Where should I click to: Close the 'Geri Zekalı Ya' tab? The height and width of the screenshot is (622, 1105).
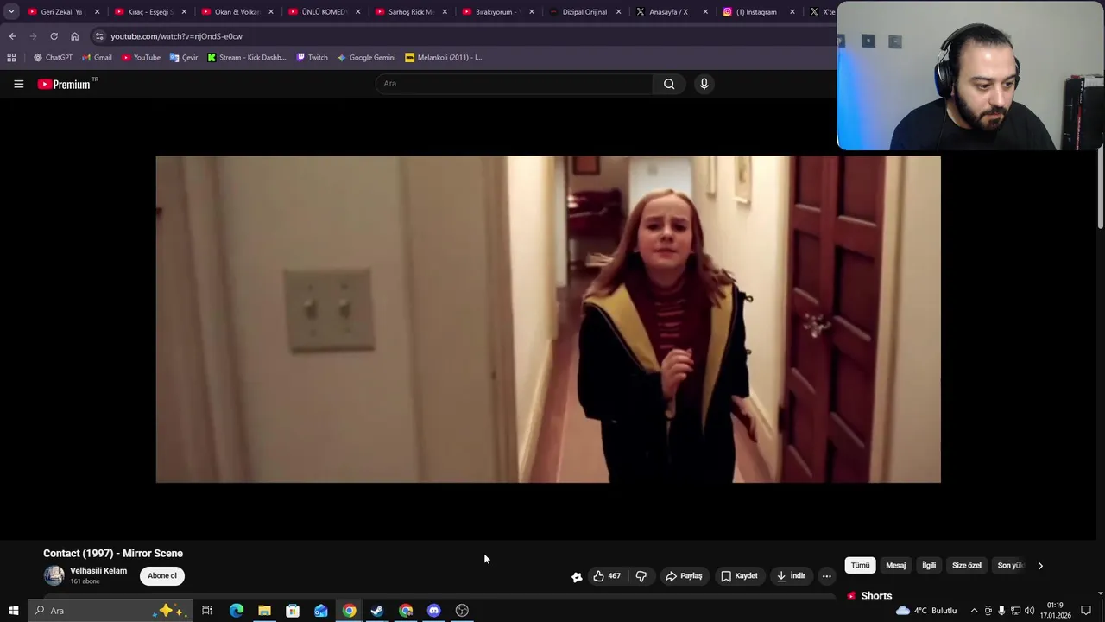tap(97, 12)
